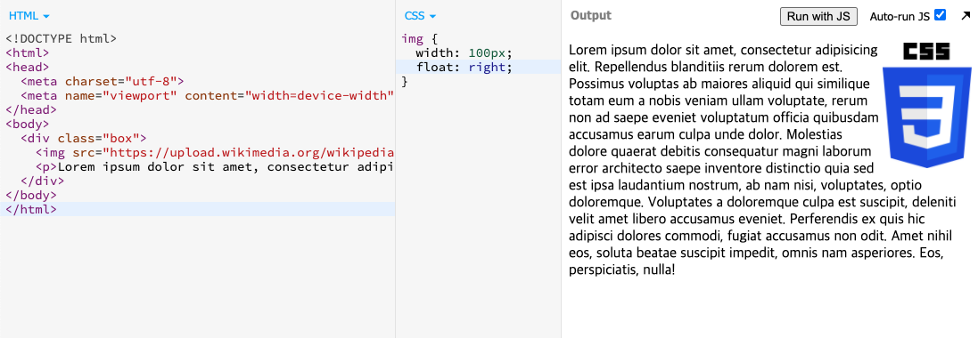This screenshot has width=978, height=338.
Task: Click the <!DOCTYPE html> line
Action: pos(62,38)
